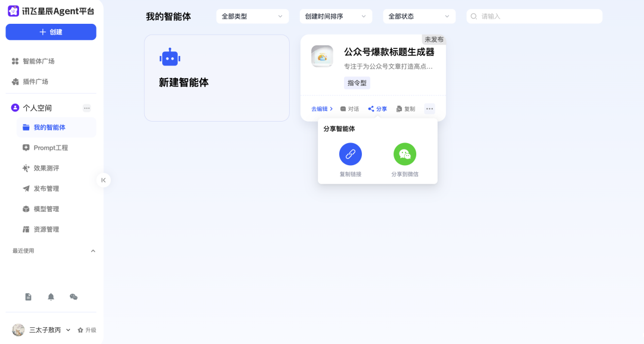
Task: Open the 全部类型 filter dropdown
Action: pos(252,16)
